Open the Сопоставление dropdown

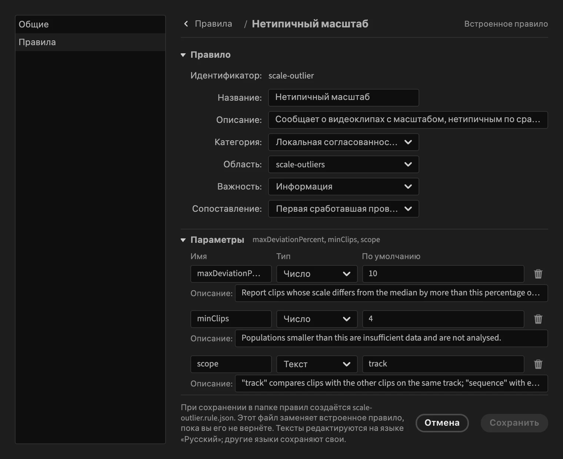coord(344,209)
